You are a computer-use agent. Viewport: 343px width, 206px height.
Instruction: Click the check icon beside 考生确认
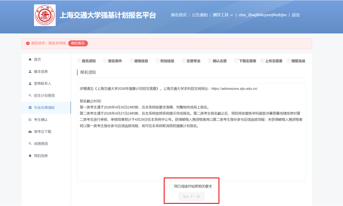point(30,120)
